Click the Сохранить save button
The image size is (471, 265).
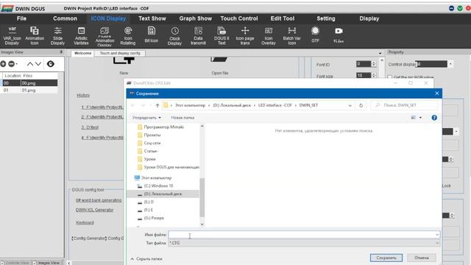click(386, 258)
